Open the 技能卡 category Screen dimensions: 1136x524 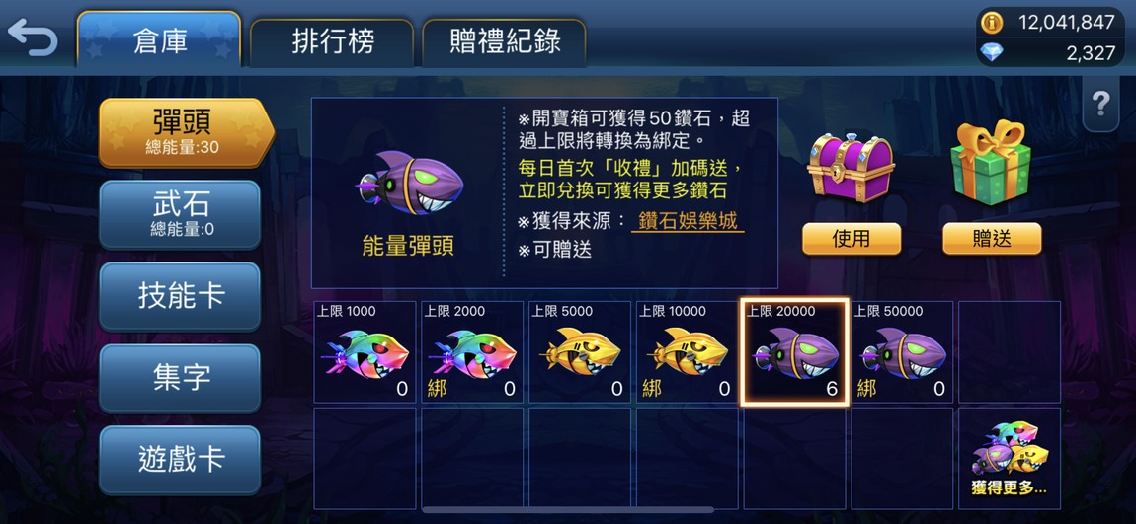pyautogui.click(x=180, y=297)
